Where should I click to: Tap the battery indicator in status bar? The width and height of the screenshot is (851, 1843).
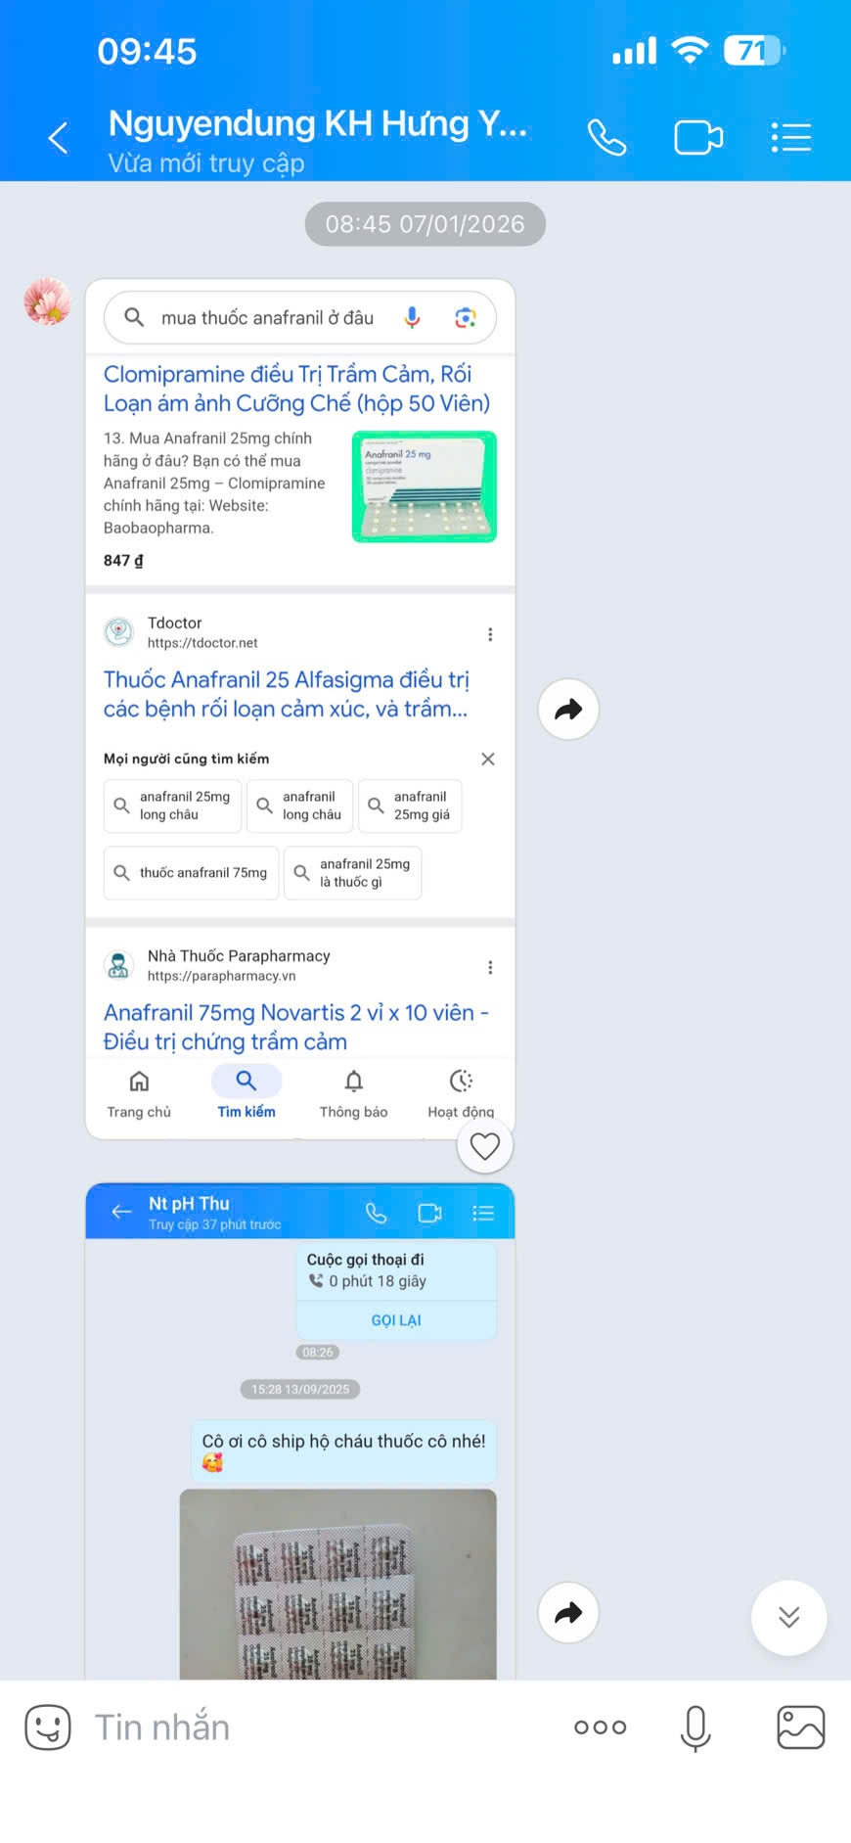(x=754, y=51)
